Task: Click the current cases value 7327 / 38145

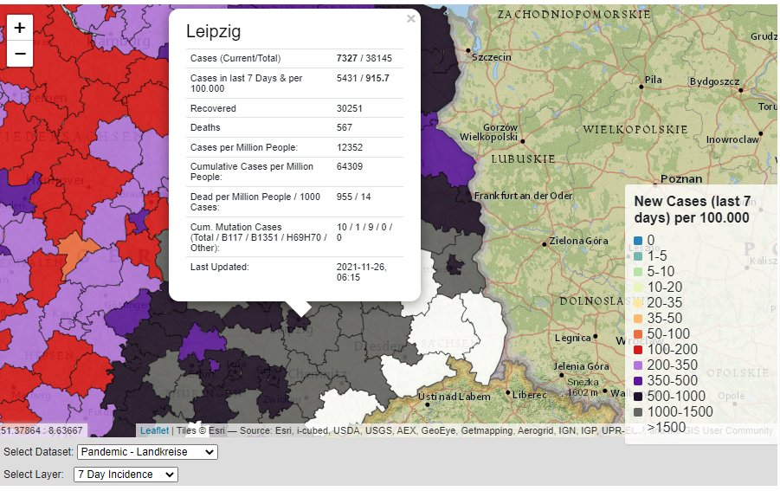Action: tap(364, 58)
